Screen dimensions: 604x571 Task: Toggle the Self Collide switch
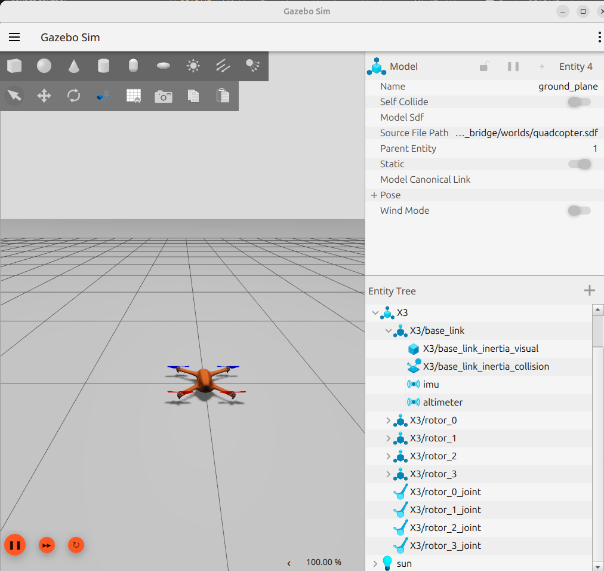coord(580,102)
